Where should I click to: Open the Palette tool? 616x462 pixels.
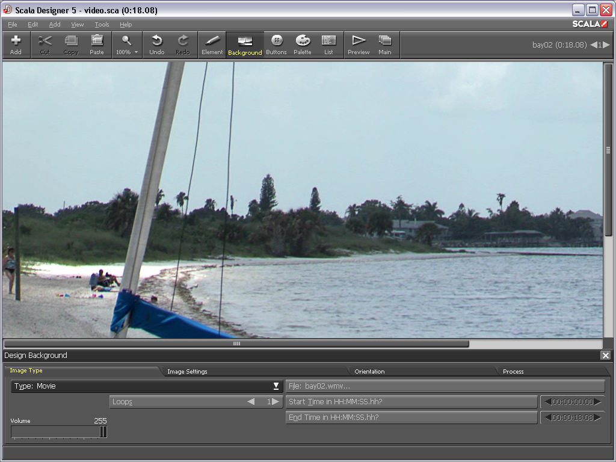click(303, 45)
